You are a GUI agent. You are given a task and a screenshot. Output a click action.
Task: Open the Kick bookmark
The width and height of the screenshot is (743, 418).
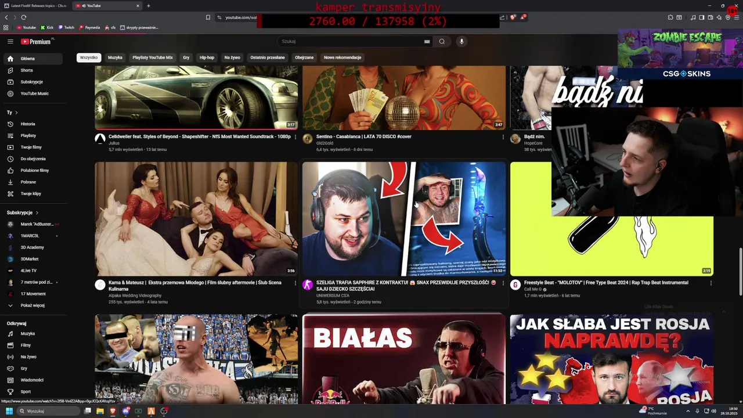(x=47, y=27)
